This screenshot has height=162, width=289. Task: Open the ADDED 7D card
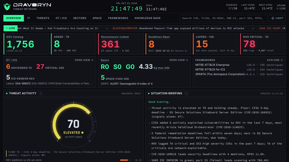(x=73, y=44)
